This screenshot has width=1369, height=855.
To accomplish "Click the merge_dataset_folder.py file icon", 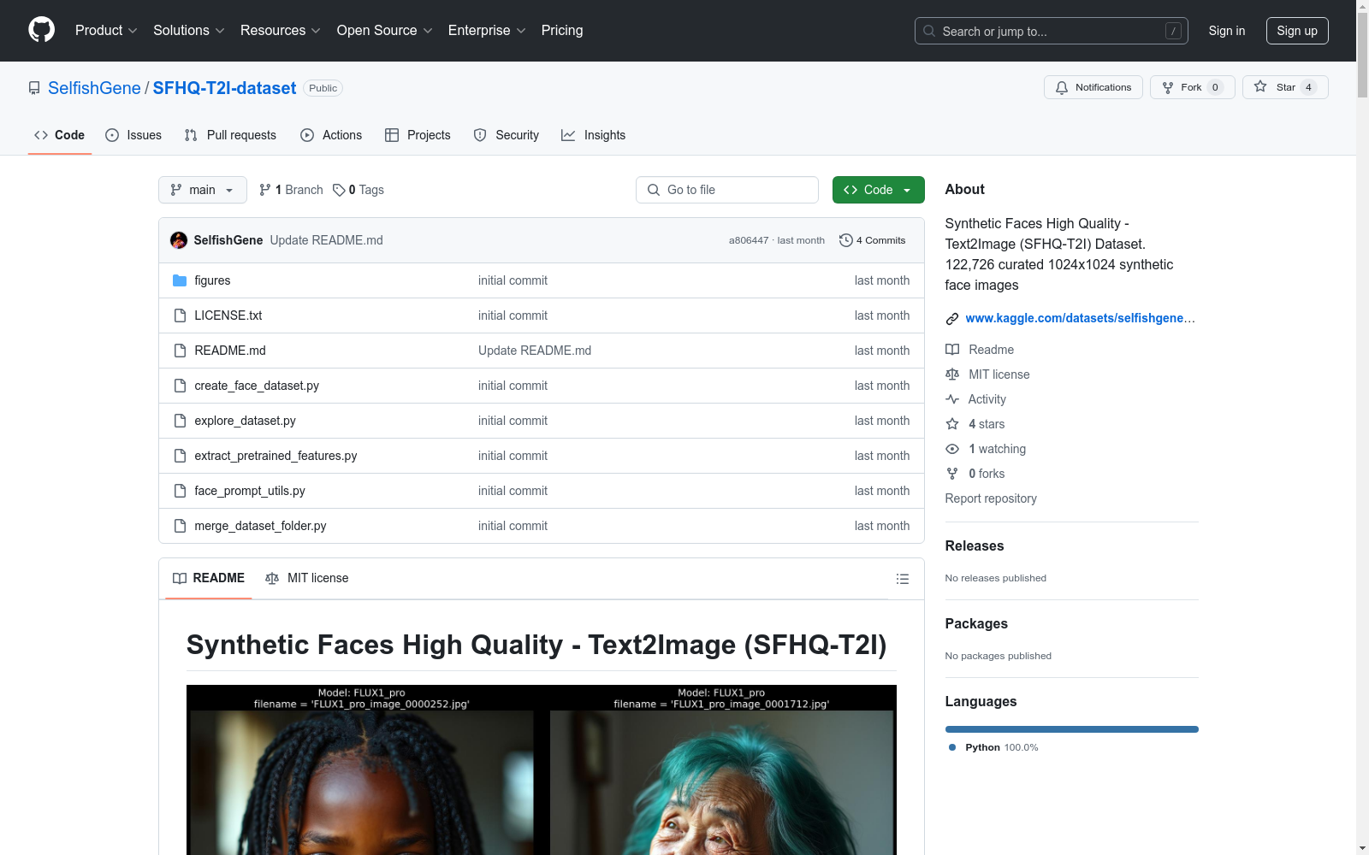I will click(180, 526).
